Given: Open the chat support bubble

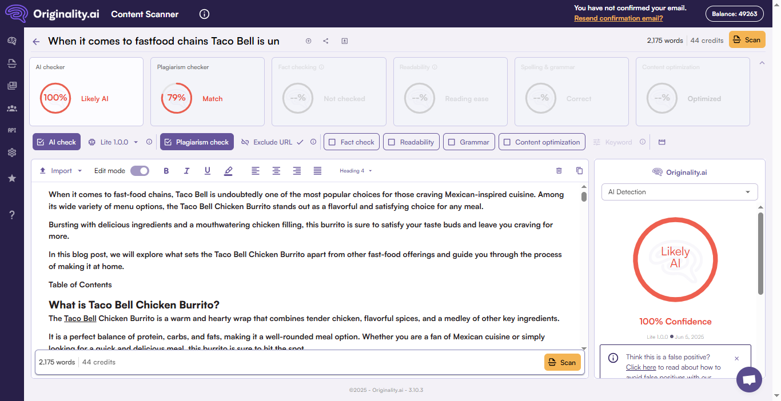Looking at the screenshot, I should tap(749, 379).
